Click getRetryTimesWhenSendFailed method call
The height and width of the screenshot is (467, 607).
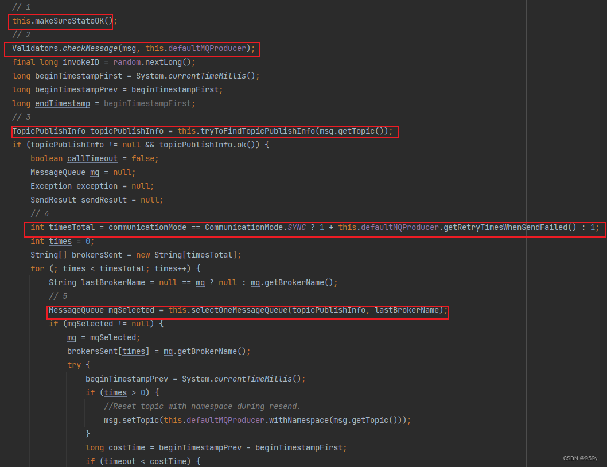coord(510,227)
